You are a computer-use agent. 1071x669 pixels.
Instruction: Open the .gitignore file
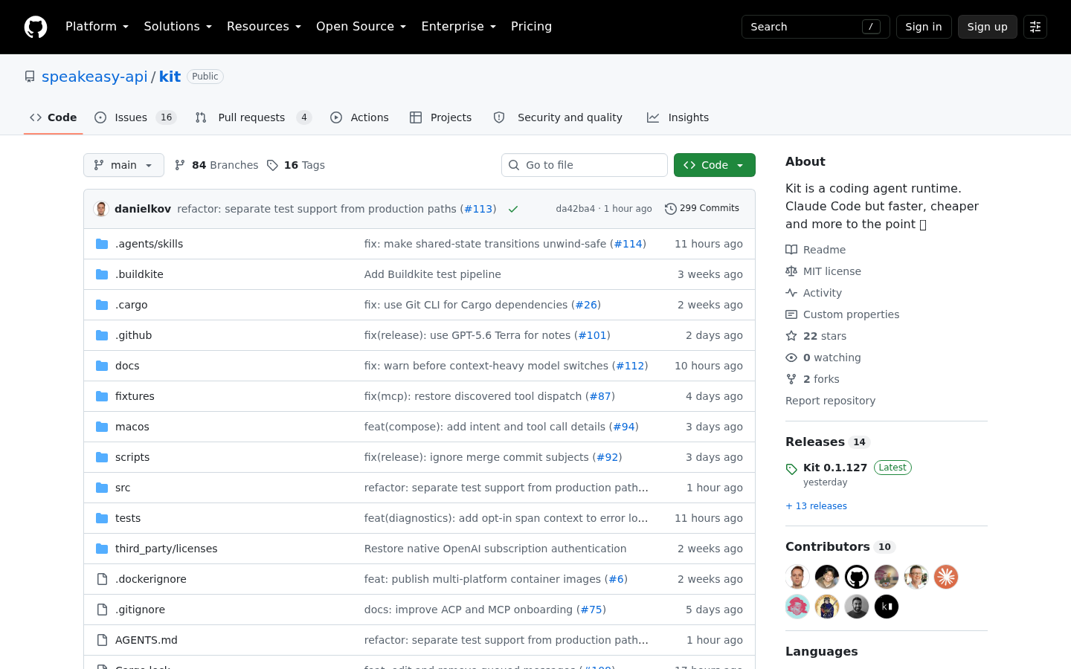pos(140,610)
